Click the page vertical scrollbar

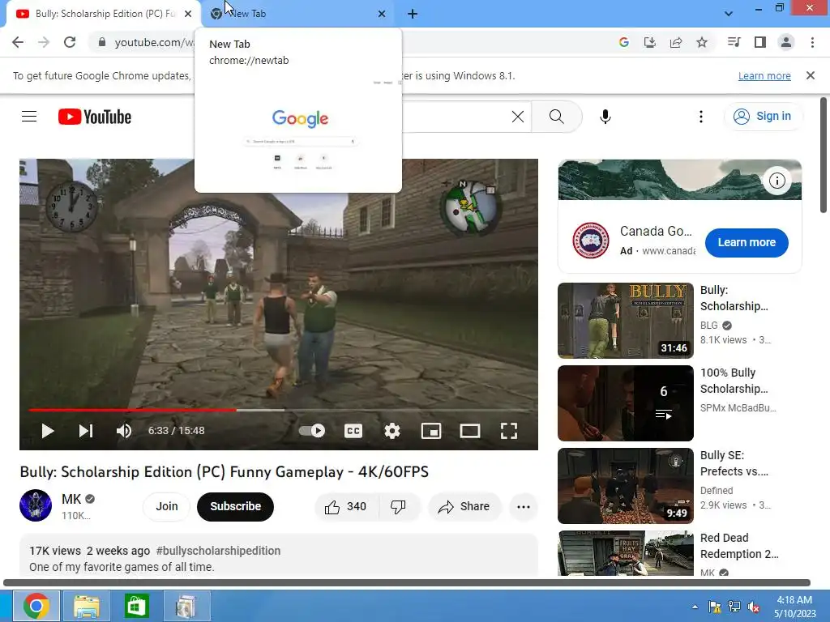click(x=824, y=155)
